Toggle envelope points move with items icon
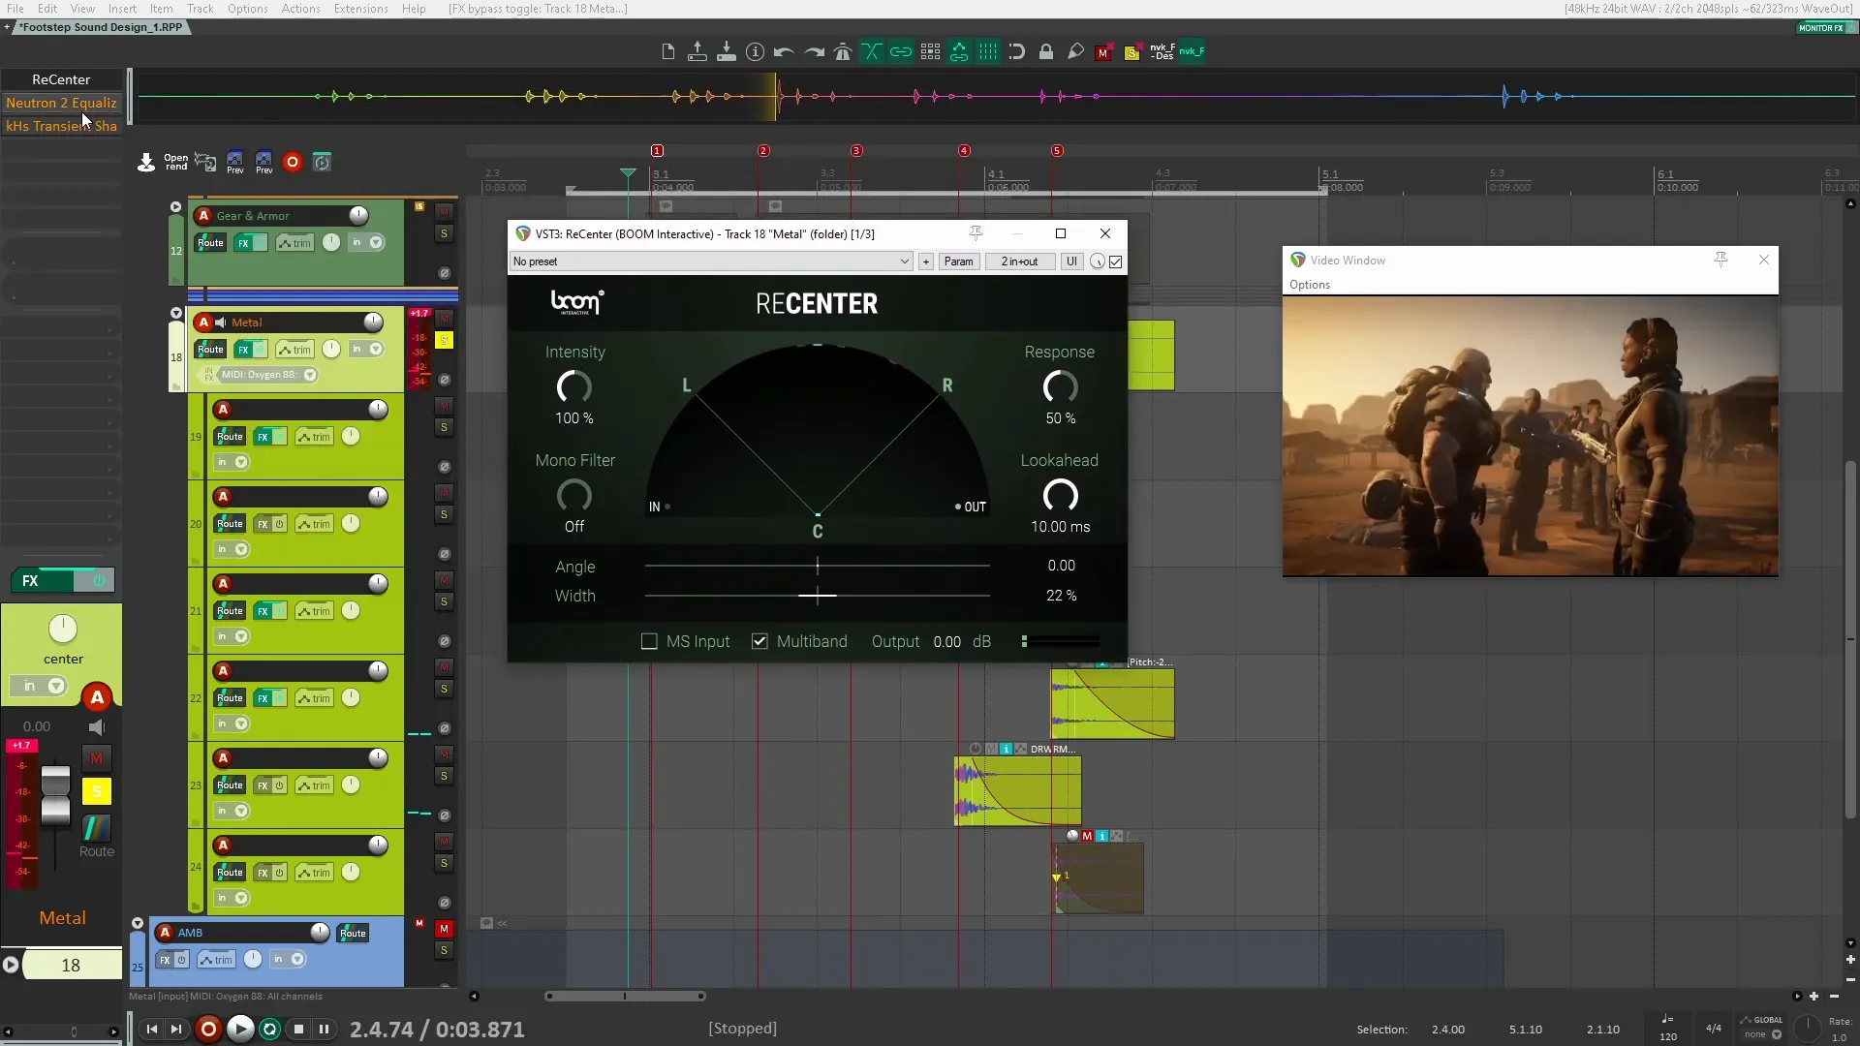This screenshot has height=1046, width=1860. point(959,52)
